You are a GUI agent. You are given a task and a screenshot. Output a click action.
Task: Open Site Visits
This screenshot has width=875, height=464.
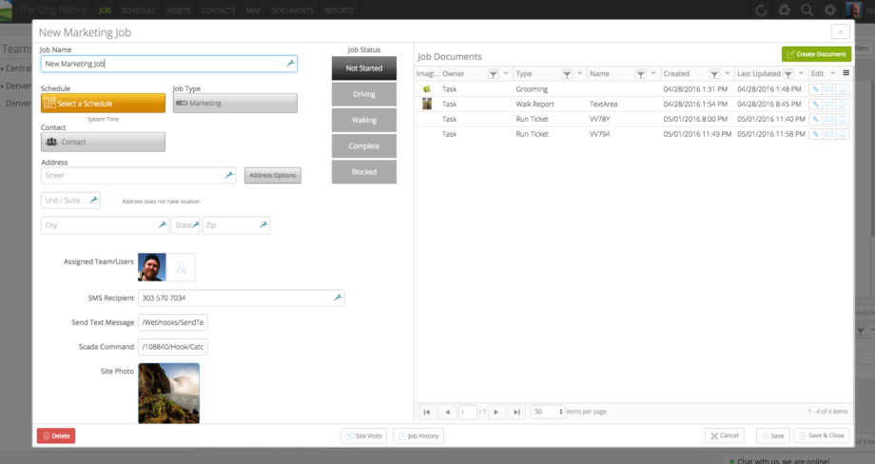tap(364, 436)
